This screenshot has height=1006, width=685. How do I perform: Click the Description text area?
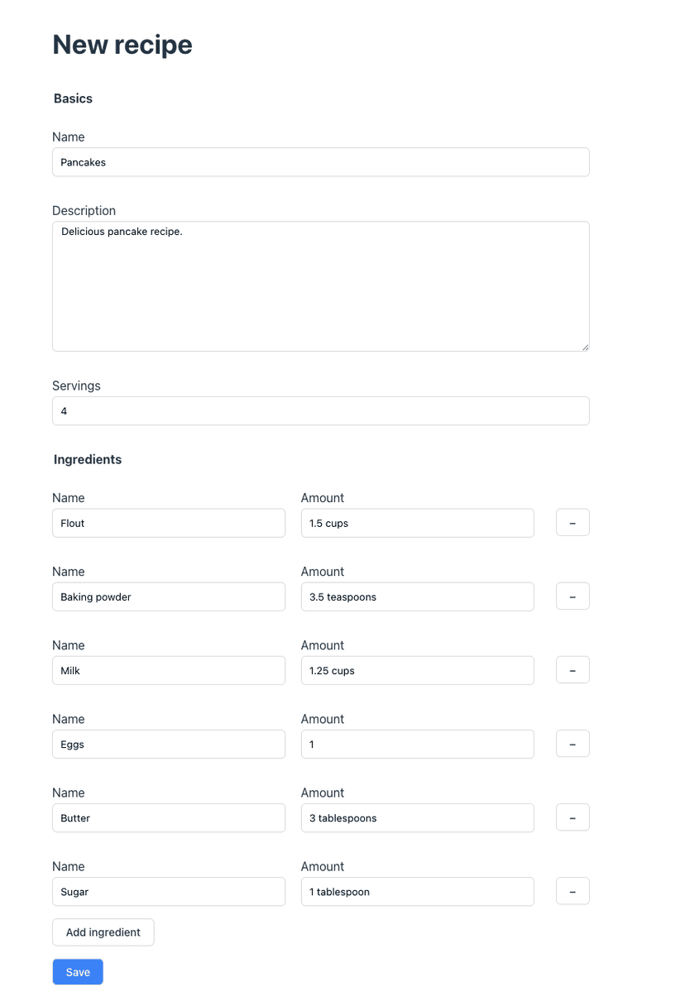320,285
